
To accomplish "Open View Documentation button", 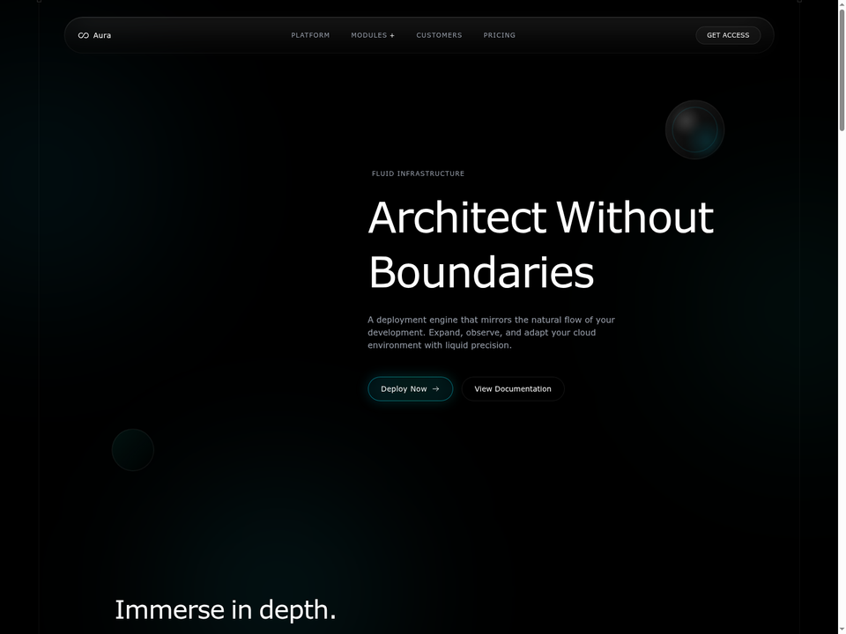I will tap(513, 388).
